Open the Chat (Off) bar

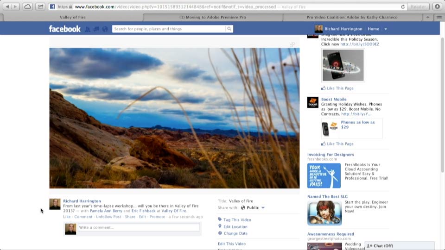399,246
